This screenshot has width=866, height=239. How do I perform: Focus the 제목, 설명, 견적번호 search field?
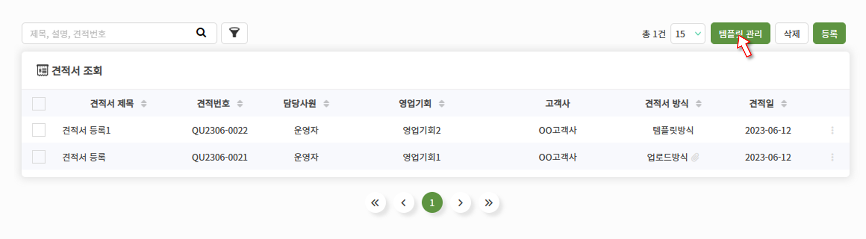coord(110,33)
